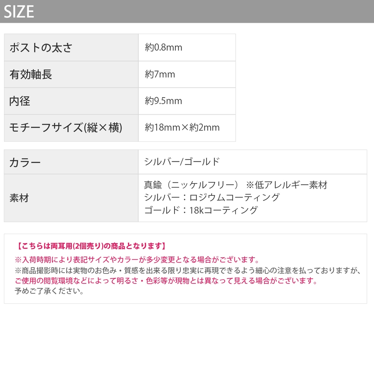The height and width of the screenshot is (374, 374).
Task: Click the ゴールド：18kコーティング line
Action: (201, 210)
